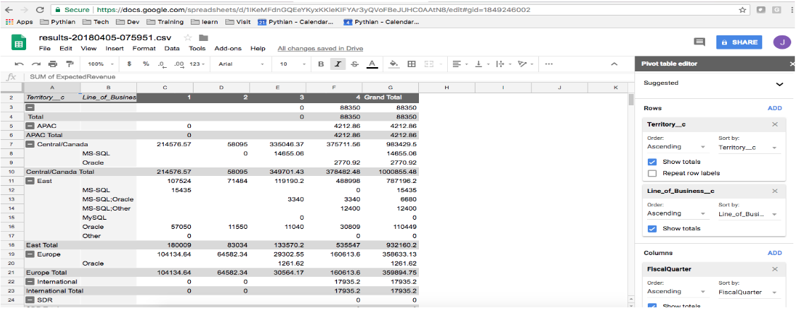Toggle Show totals under Line_of_Business__c
Image resolution: width=799 pixels, height=313 pixels.
coord(651,228)
